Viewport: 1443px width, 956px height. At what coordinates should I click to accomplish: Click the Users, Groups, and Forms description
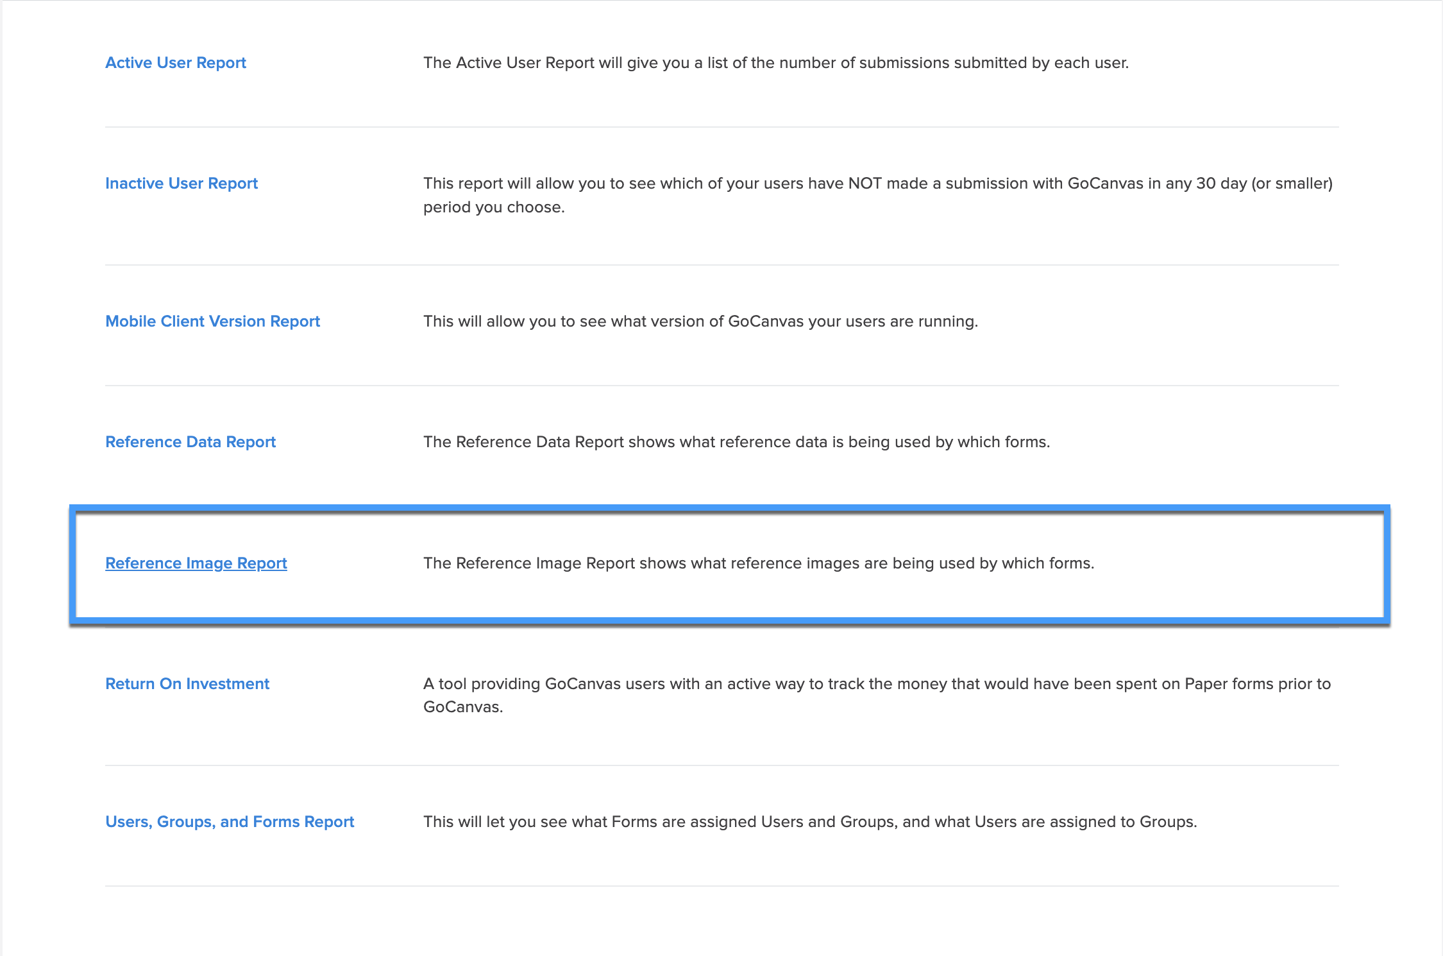810,822
